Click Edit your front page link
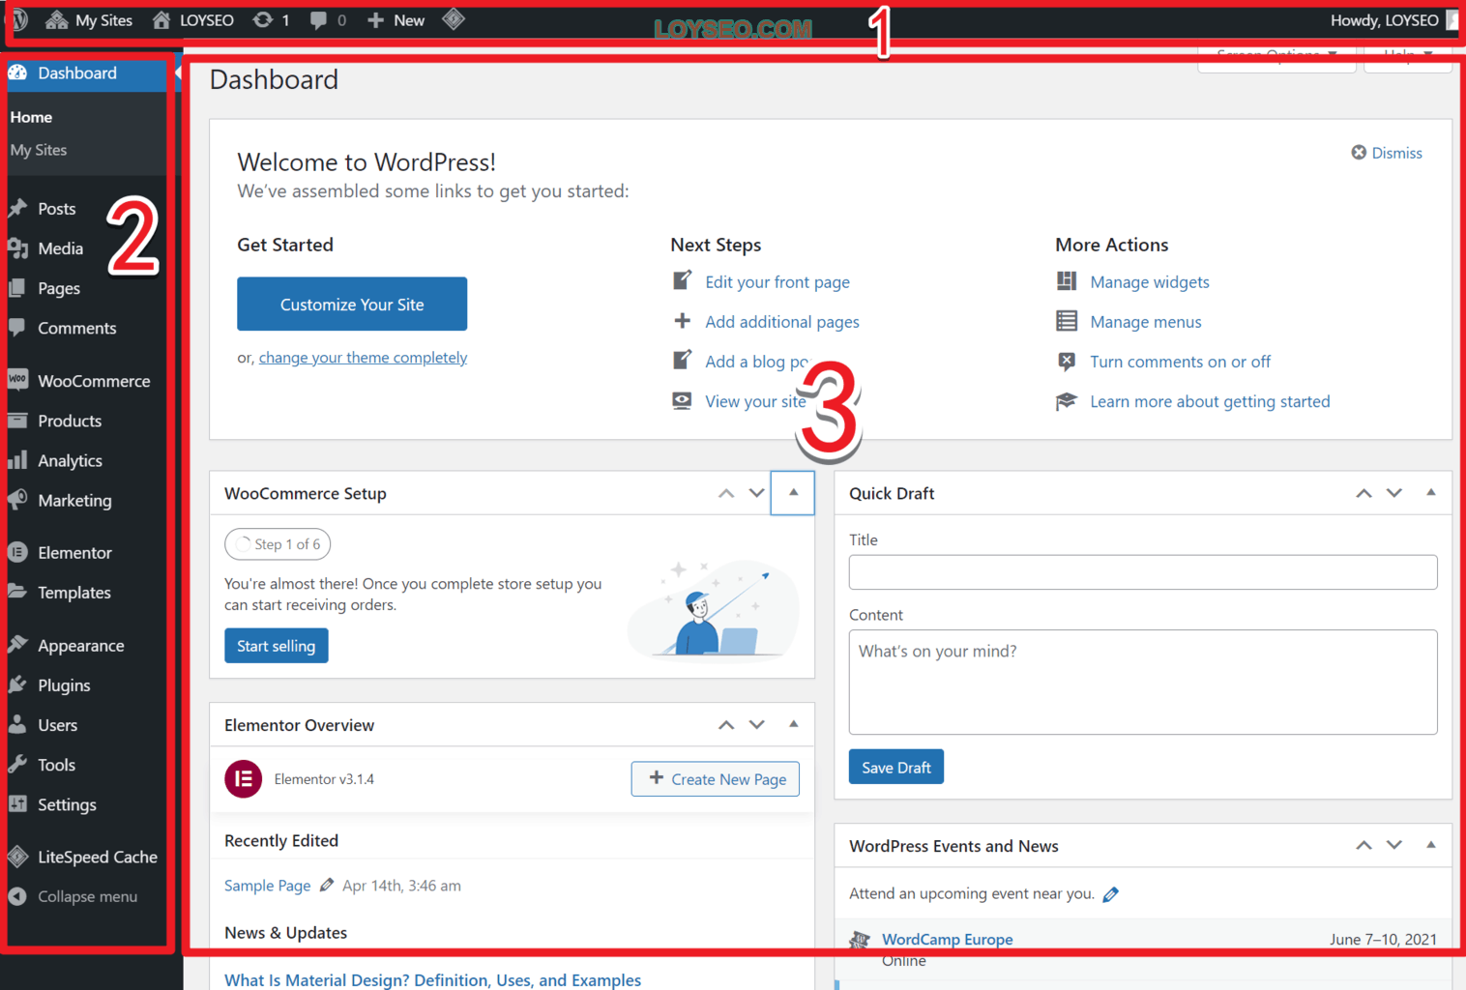 point(777,282)
